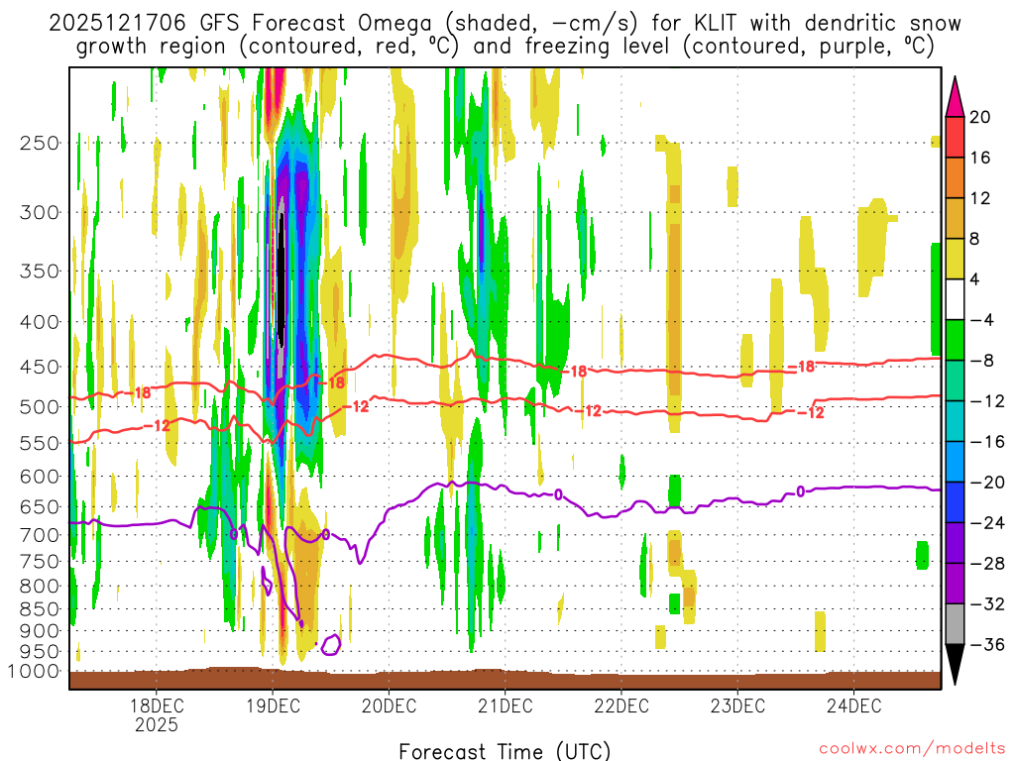The width and height of the screenshot is (1015, 761).
Task: Click the 23DEC date label
Action: (737, 706)
